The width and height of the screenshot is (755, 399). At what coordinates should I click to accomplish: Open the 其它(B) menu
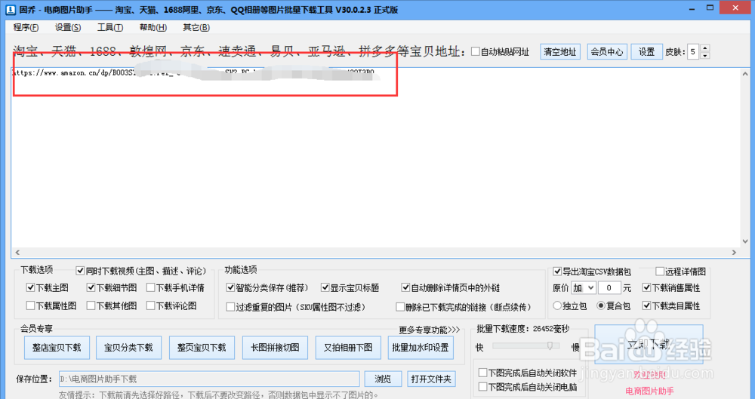(196, 27)
